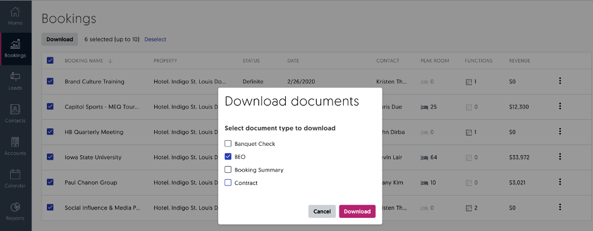Uncheck the Iowa State University row checkbox

[x=50, y=157]
